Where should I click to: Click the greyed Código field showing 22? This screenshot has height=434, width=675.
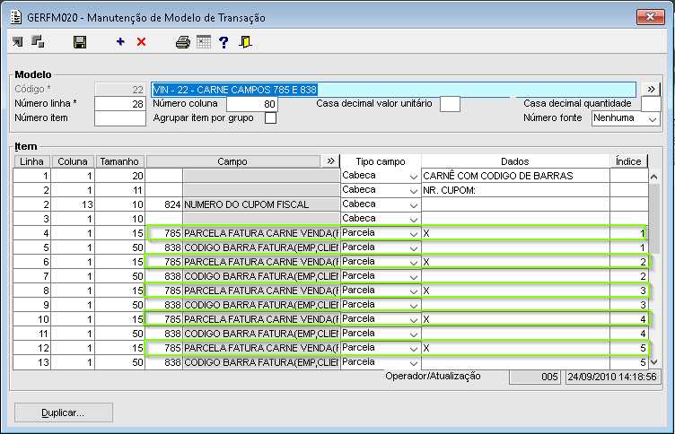click(120, 90)
